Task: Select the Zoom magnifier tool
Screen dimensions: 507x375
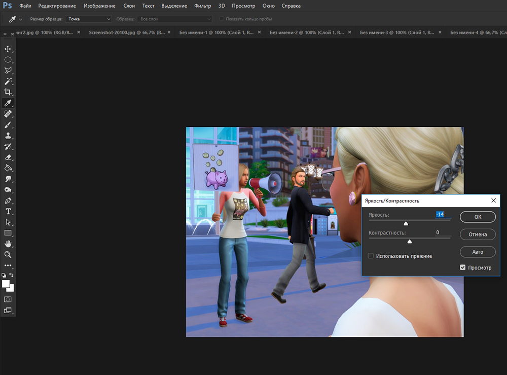Action: [x=8, y=254]
